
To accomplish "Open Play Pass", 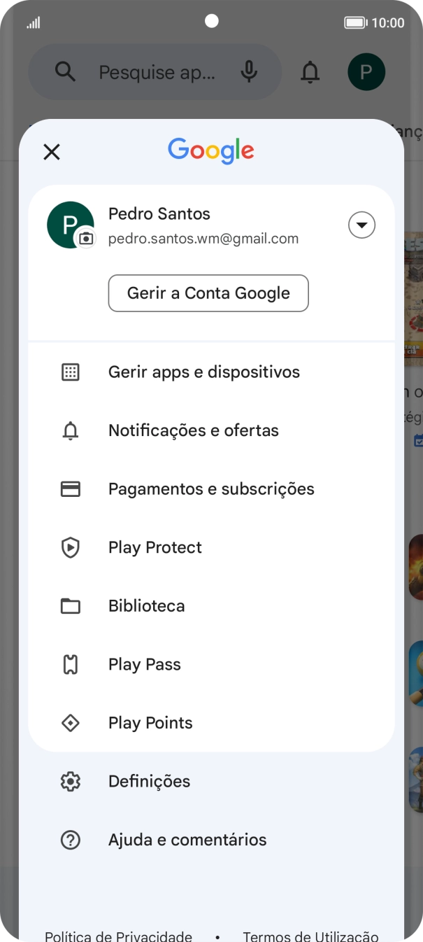I will (x=144, y=664).
